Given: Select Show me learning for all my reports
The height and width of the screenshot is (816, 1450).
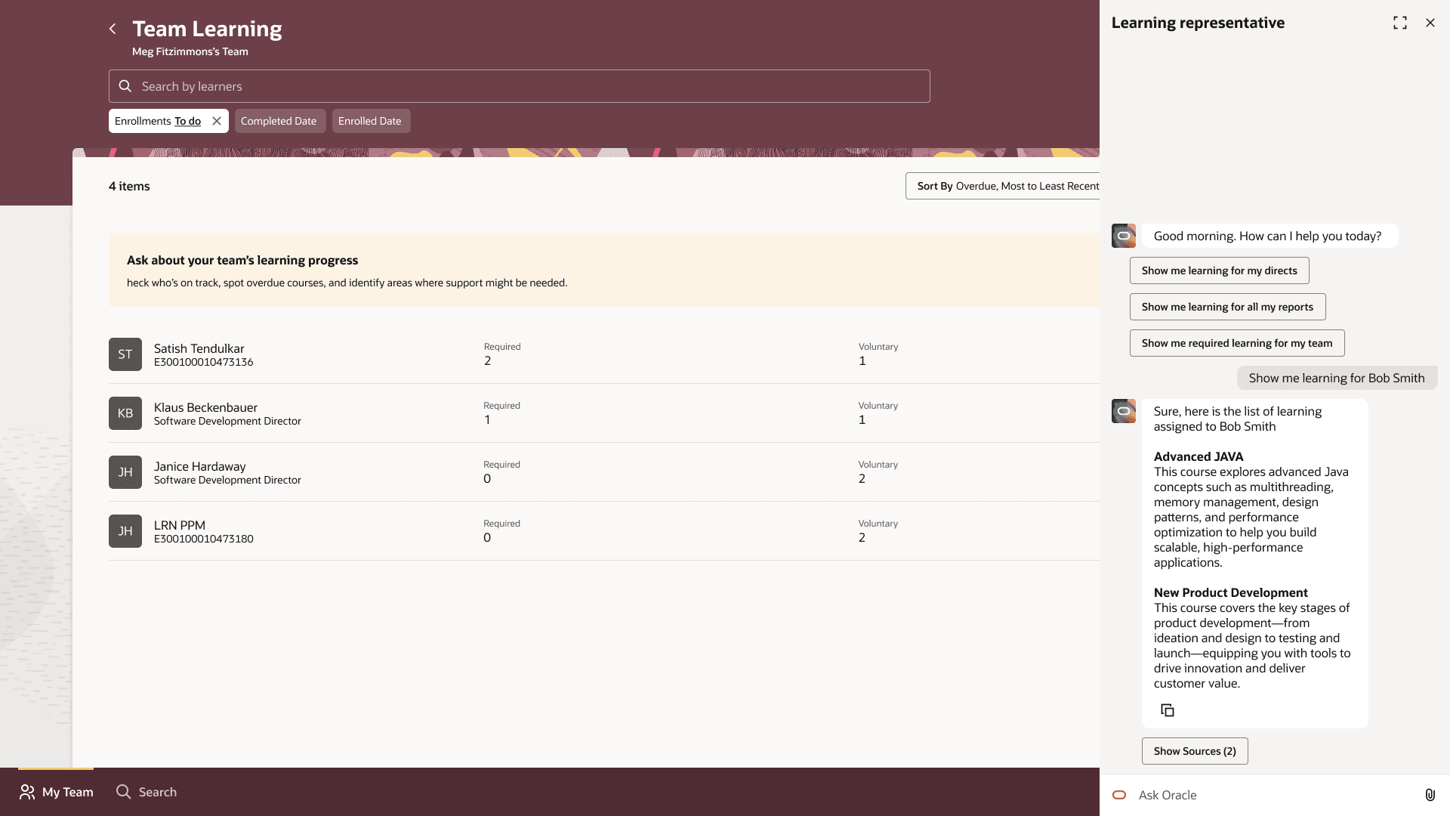Looking at the screenshot, I should 1227,306.
